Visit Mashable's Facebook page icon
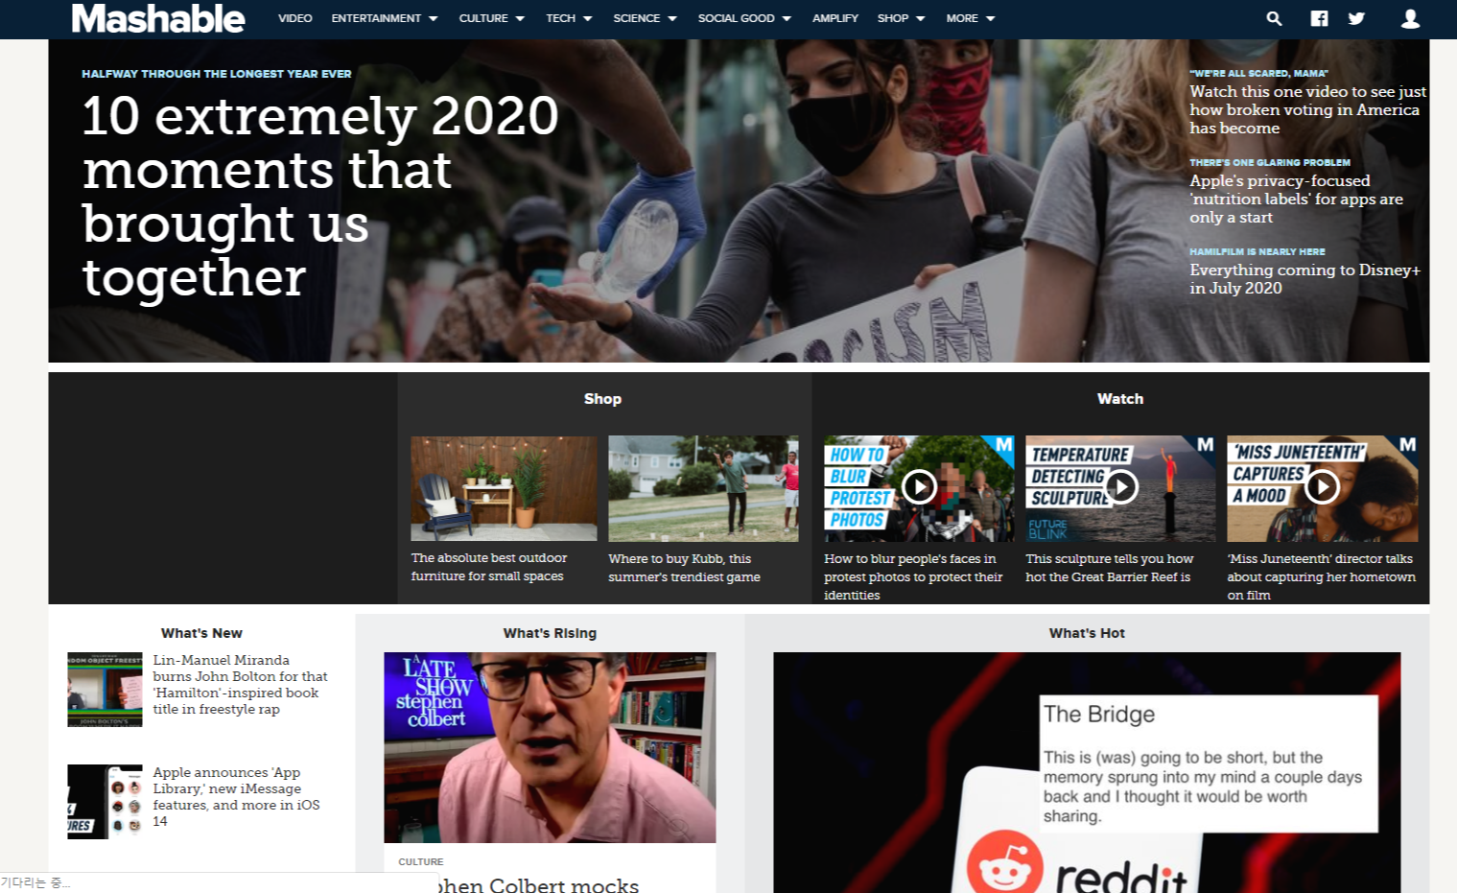Image resolution: width=1457 pixels, height=893 pixels. (x=1320, y=18)
